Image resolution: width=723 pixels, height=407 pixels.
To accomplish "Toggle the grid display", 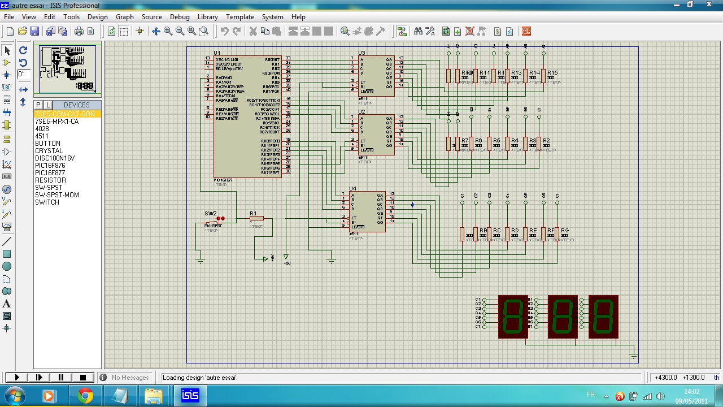I will [124, 31].
